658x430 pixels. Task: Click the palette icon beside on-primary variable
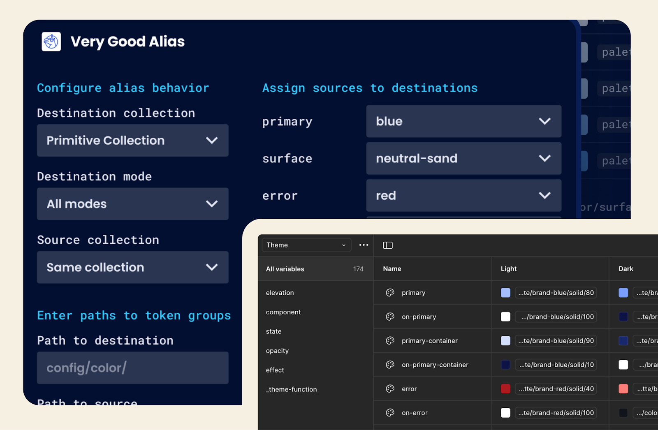point(390,317)
